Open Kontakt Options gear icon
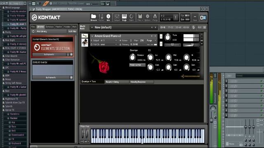 point(148,17)
